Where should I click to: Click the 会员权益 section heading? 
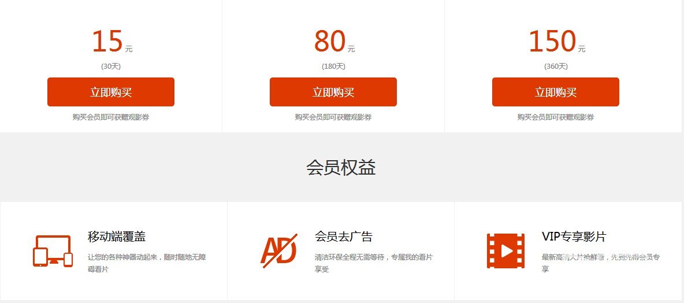point(341,168)
